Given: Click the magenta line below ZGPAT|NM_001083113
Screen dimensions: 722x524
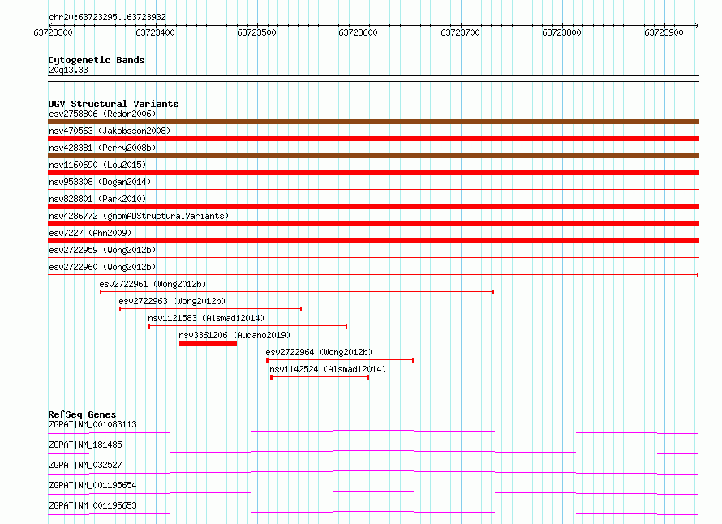Looking at the screenshot, I should [x=373, y=432].
